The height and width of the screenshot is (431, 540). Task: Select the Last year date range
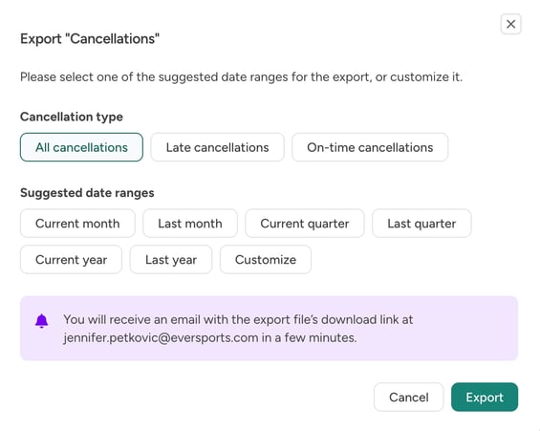(x=171, y=260)
